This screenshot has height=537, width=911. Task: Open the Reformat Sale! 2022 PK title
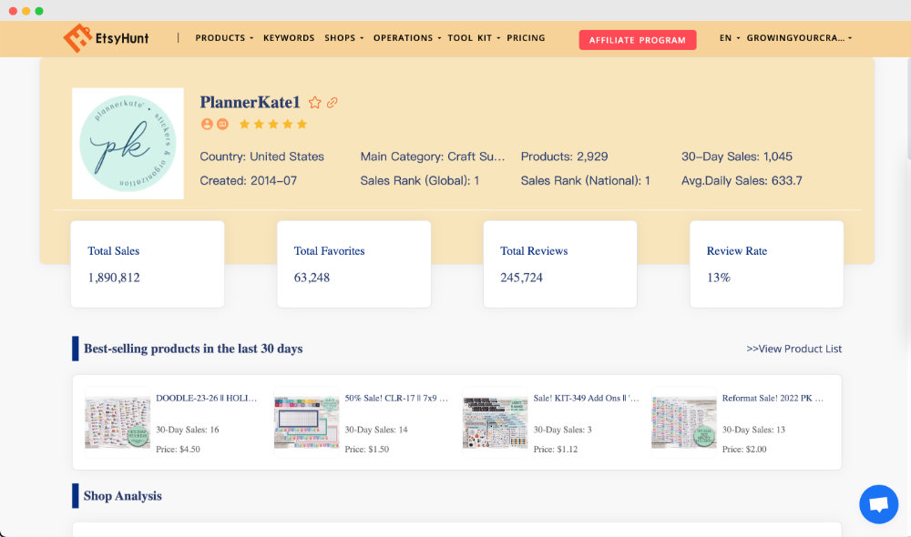click(773, 399)
